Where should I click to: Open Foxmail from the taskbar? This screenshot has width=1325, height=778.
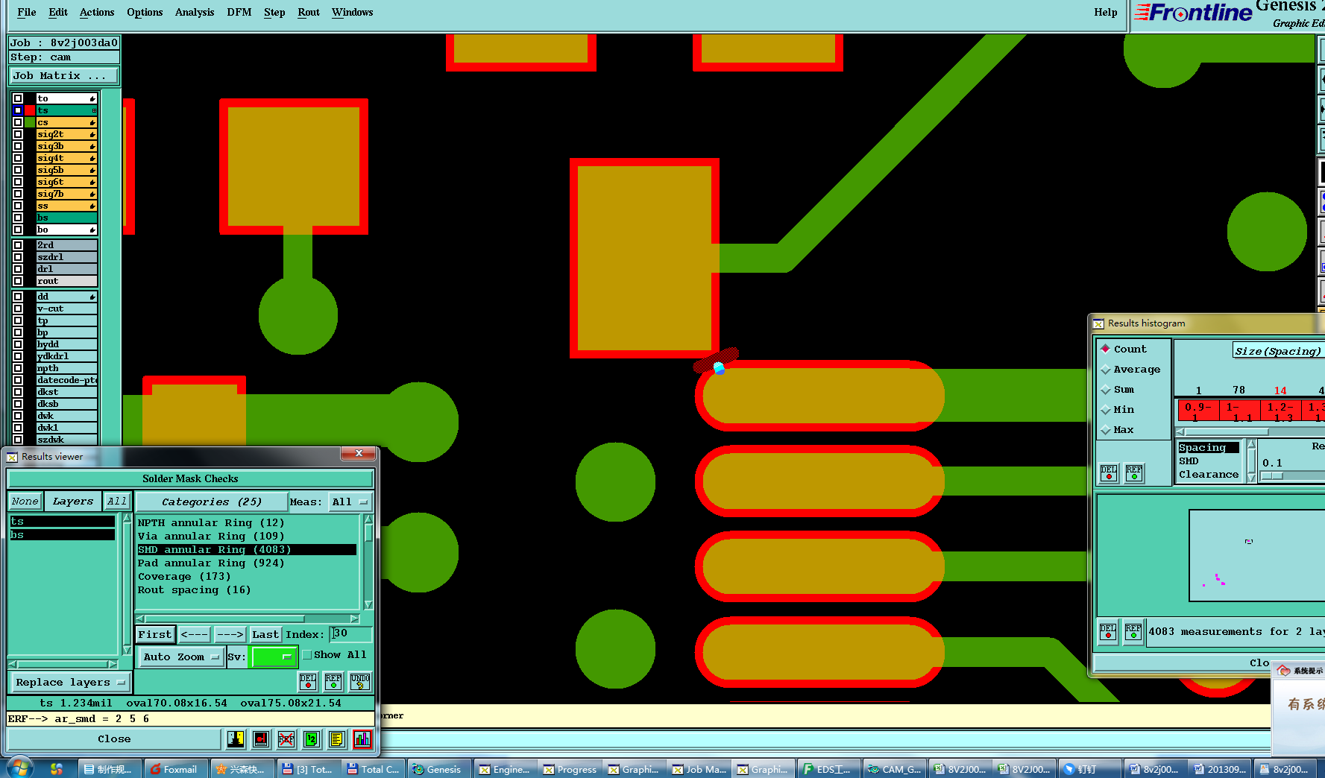click(174, 769)
